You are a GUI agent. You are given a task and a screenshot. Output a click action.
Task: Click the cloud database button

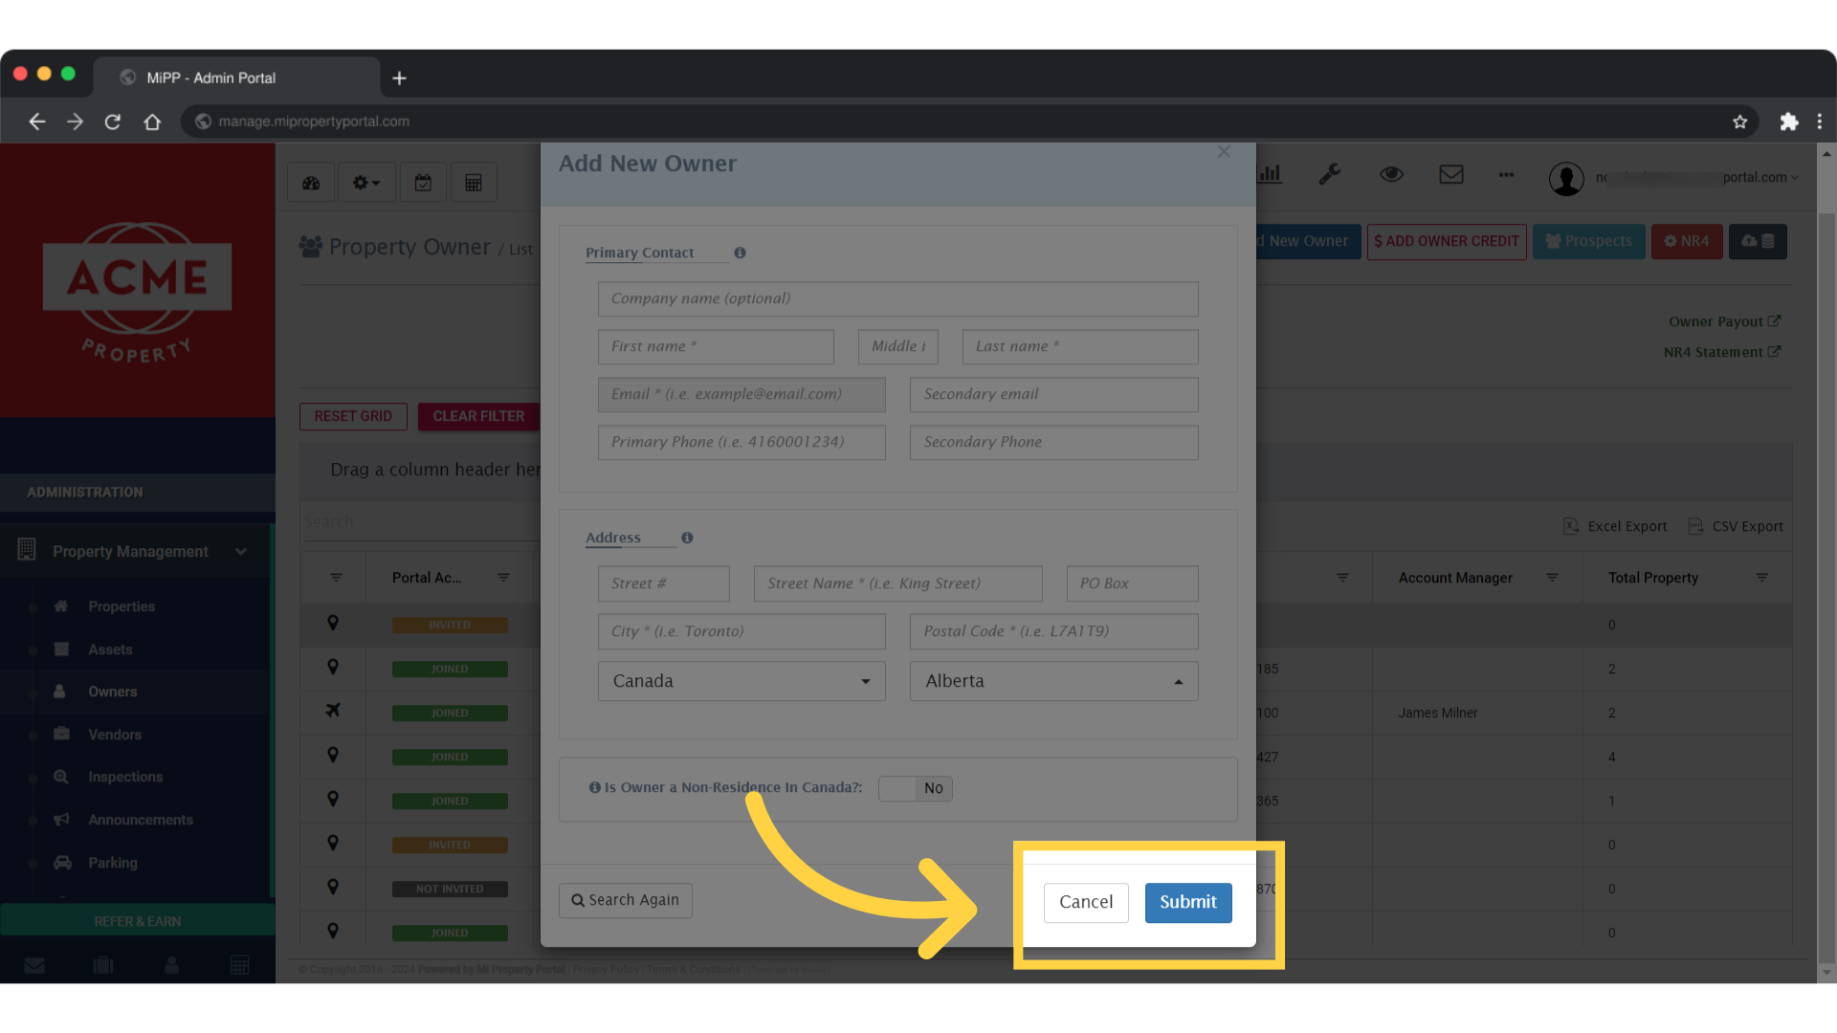1758,241
